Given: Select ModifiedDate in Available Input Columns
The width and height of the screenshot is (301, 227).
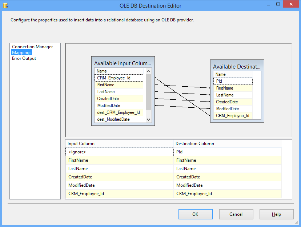Looking at the screenshot, I should coord(119,106).
